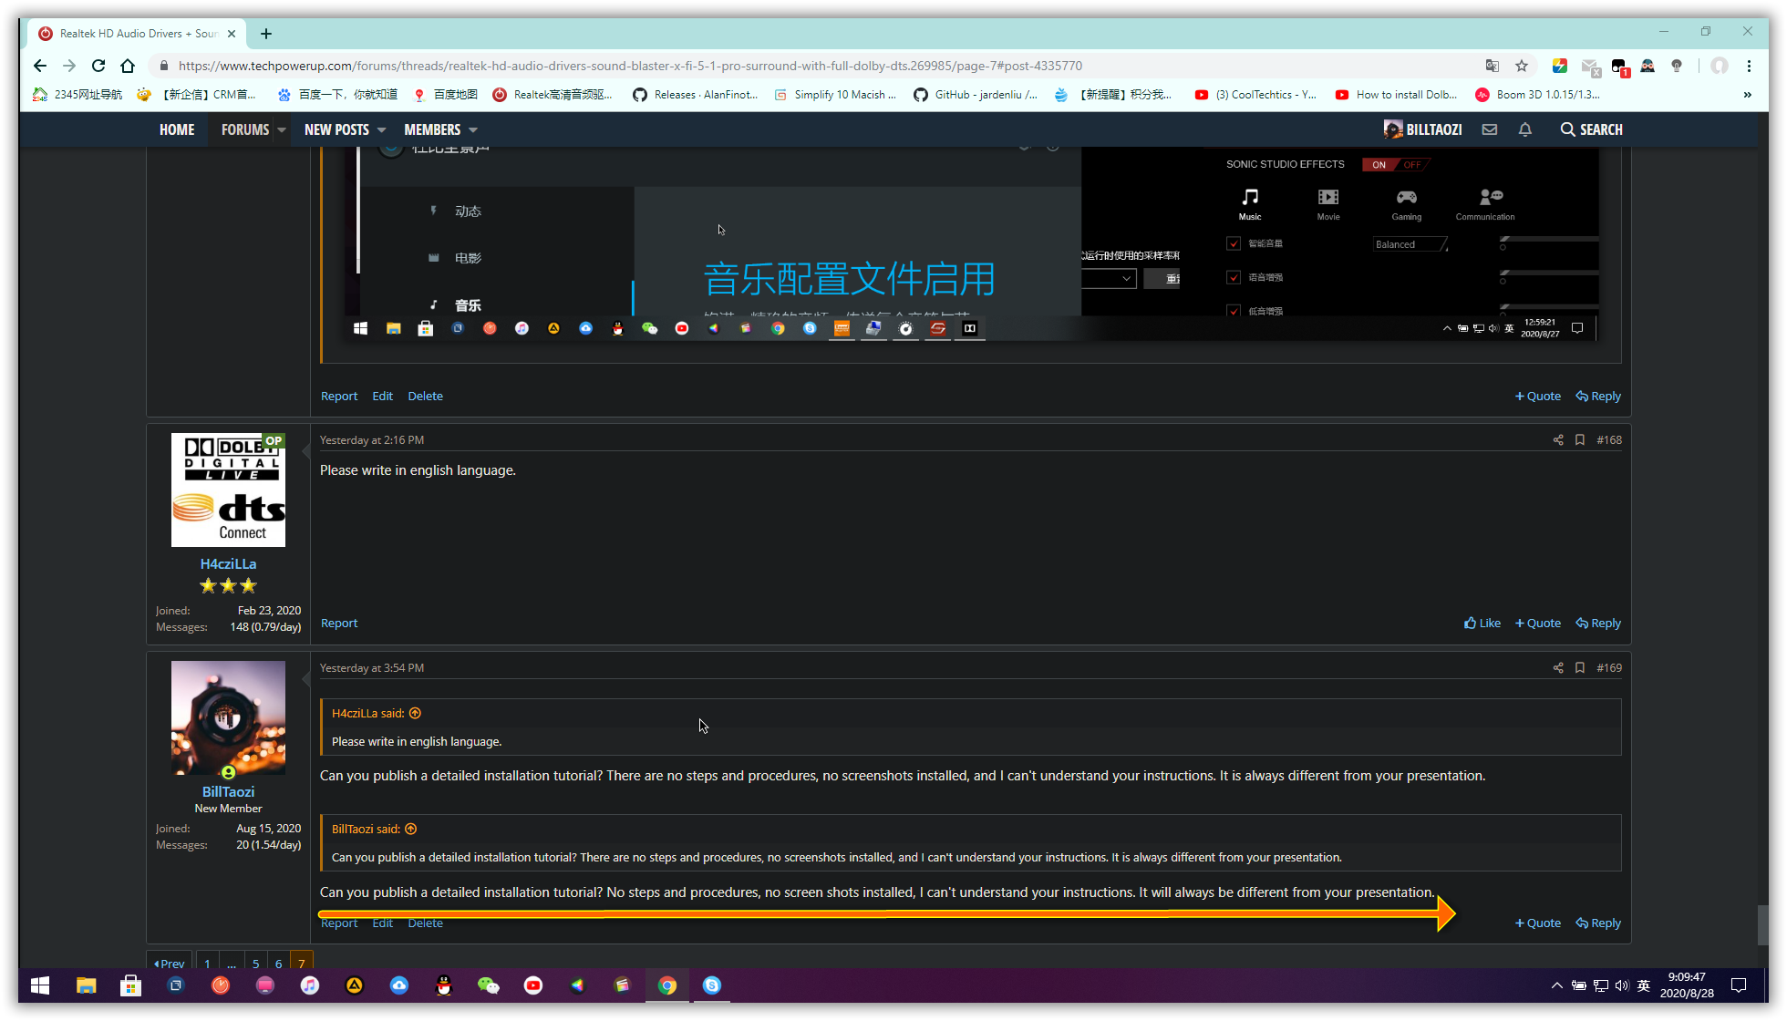Open BillTaozi user profile name

click(228, 792)
